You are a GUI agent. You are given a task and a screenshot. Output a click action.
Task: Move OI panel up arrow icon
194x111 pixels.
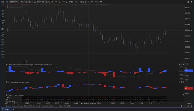[181, 82]
